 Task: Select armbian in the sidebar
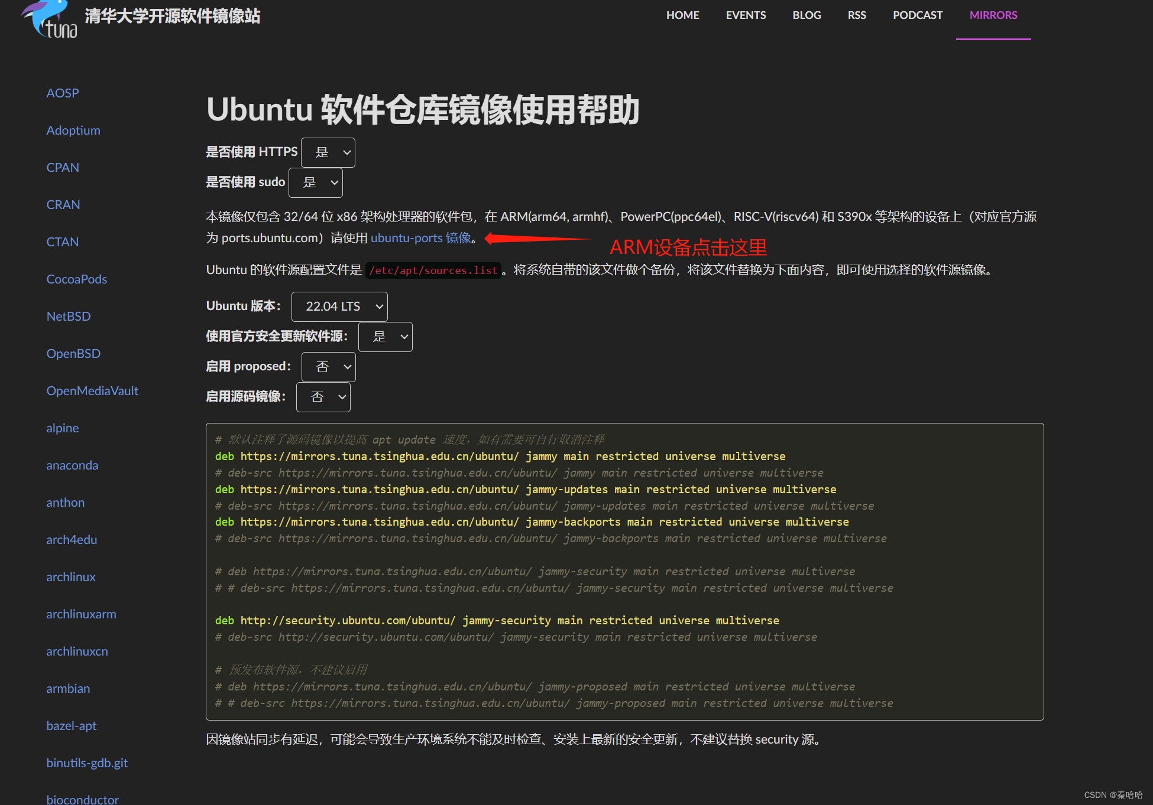point(68,689)
